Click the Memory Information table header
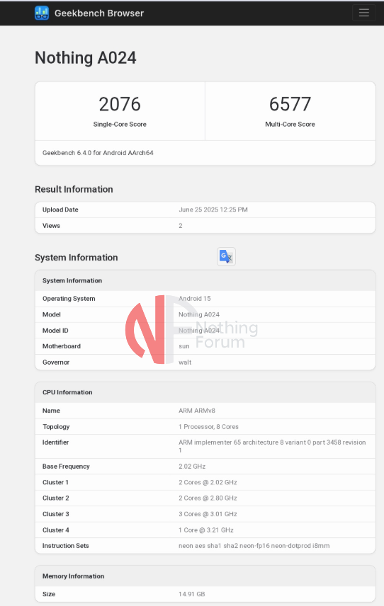The image size is (384, 606). 205,576
